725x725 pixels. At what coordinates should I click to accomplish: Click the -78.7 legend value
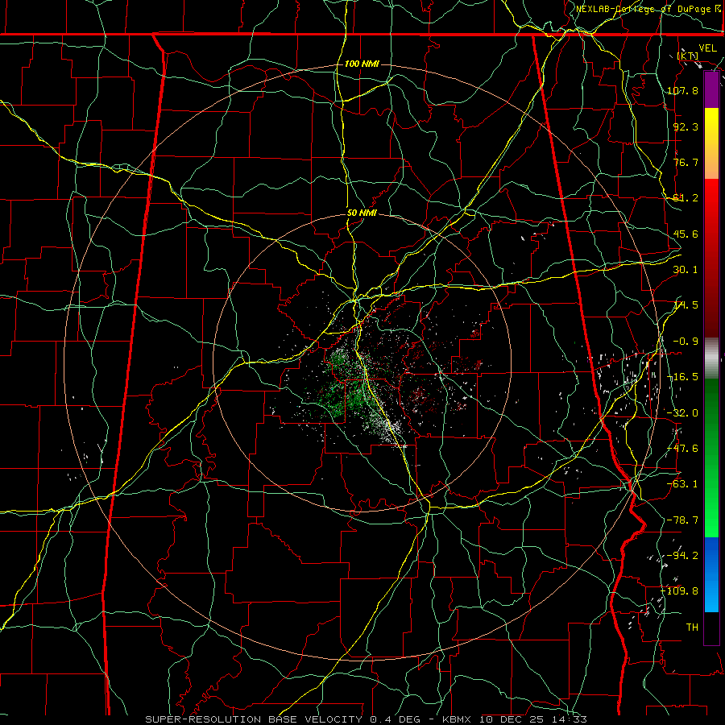pyautogui.click(x=683, y=520)
